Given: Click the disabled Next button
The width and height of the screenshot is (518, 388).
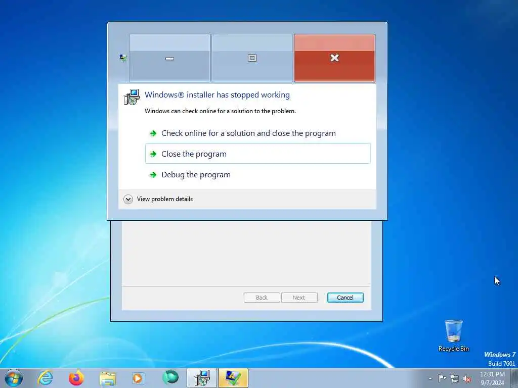Looking at the screenshot, I should click(299, 298).
